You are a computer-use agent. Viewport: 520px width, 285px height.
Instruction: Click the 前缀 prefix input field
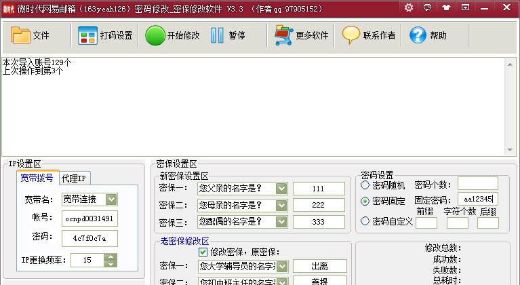426,223
